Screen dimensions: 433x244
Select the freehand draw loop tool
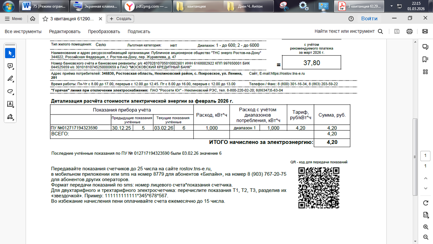coord(10,91)
